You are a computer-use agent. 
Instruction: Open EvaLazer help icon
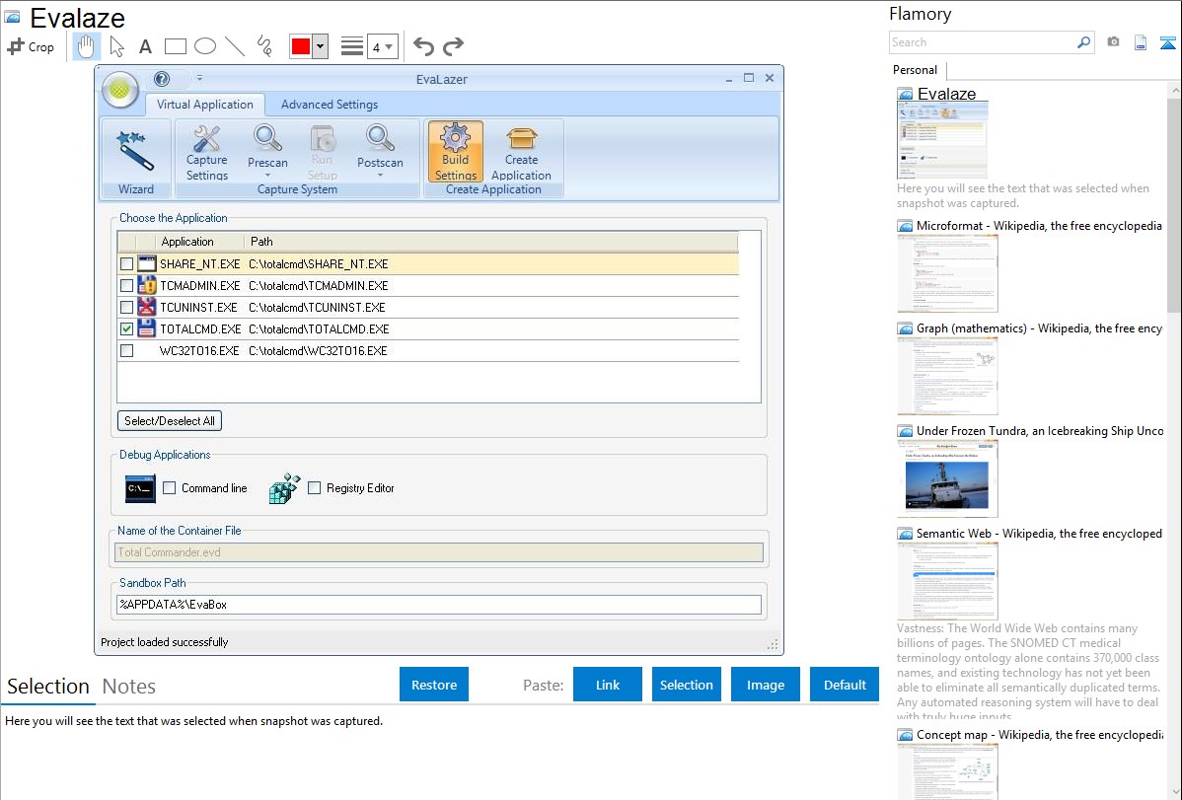(162, 78)
